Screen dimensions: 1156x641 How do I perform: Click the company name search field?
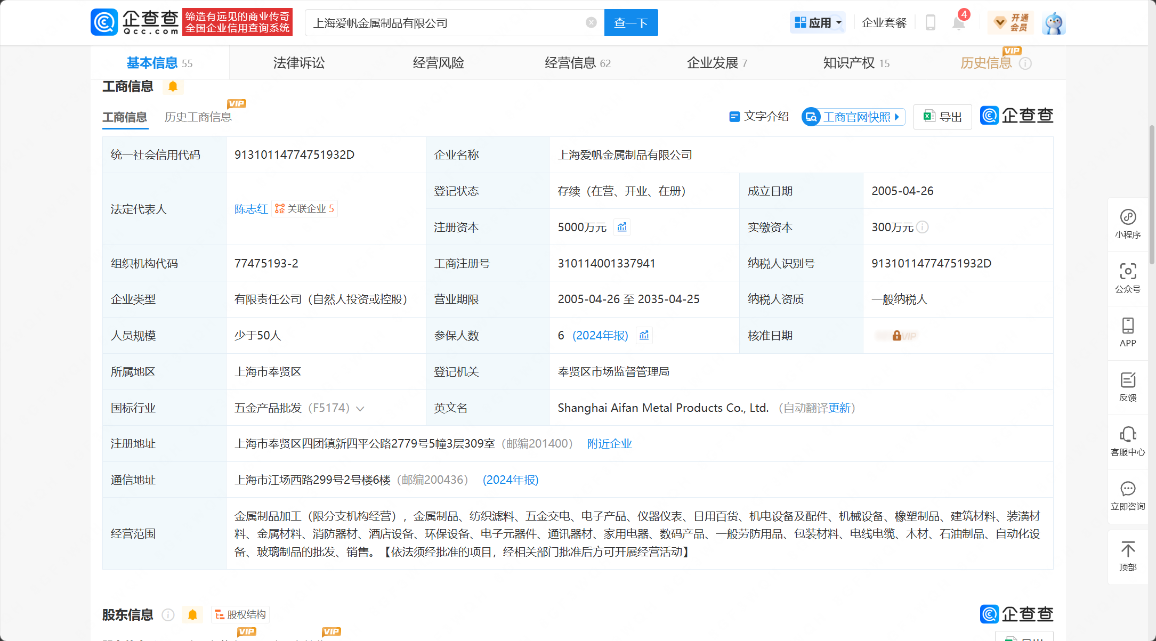[x=448, y=23]
